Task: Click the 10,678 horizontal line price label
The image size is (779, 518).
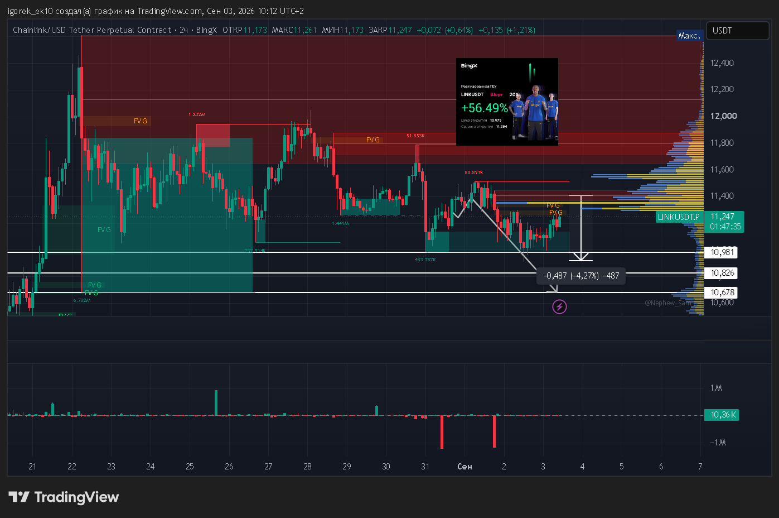Action: click(x=722, y=292)
